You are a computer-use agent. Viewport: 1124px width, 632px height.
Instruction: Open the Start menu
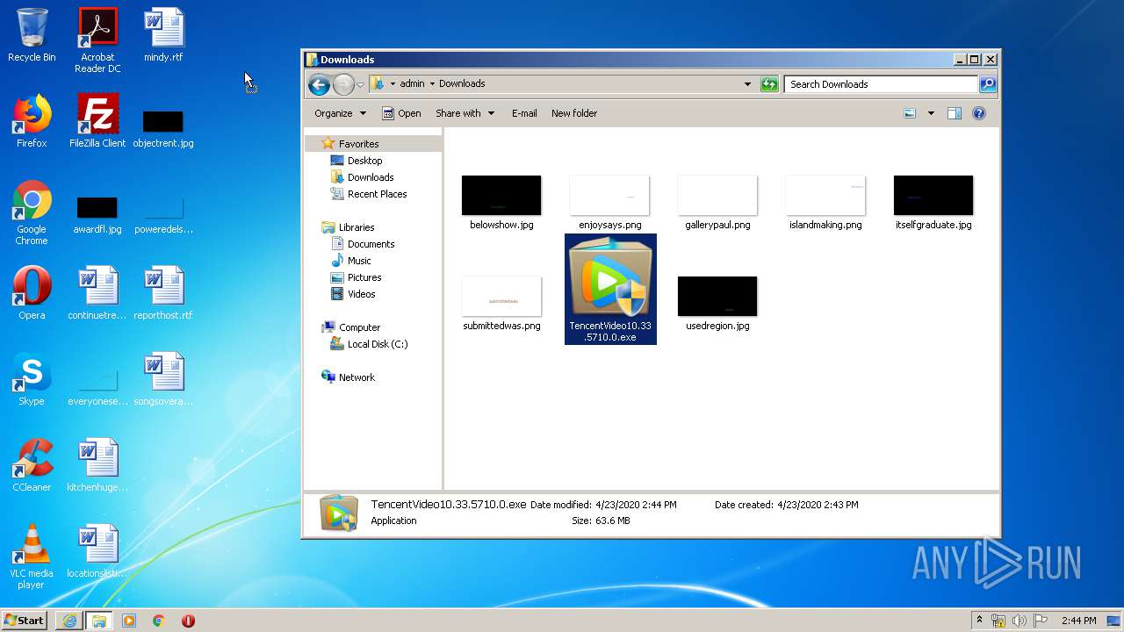[25, 621]
